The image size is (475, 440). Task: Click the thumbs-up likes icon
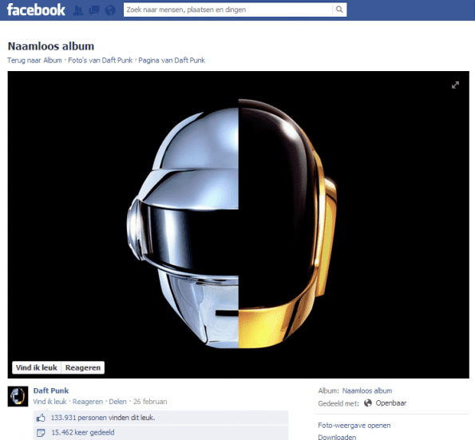(x=41, y=418)
